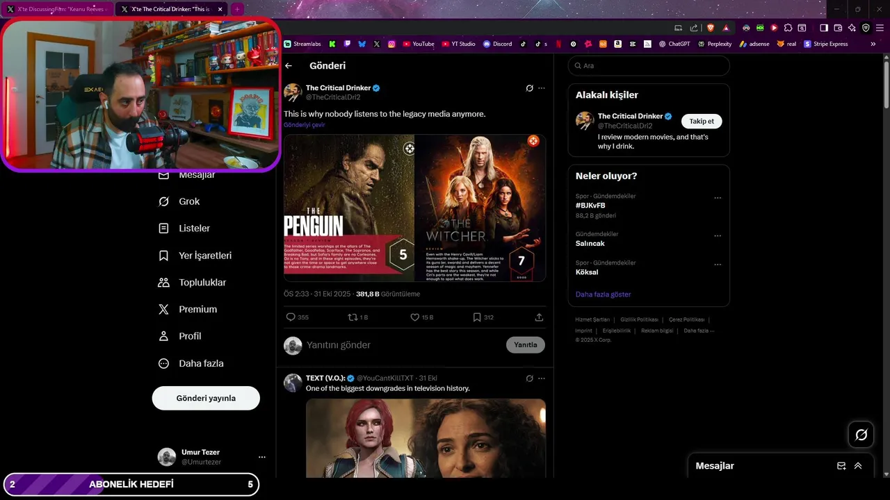This screenshot has height=500, width=890.
Task: Show more bookmarks with the chevron
Action: coord(873,44)
